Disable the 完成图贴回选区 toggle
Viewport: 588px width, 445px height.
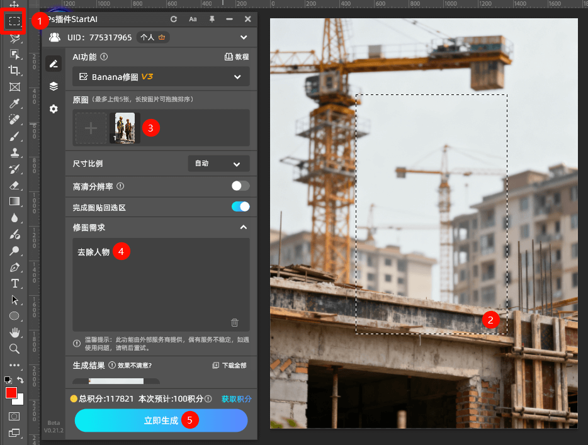[x=239, y=206]
